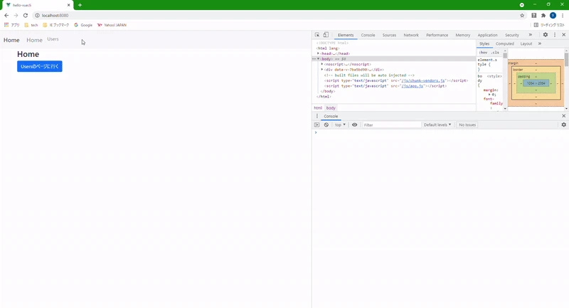Reload the localhost page
Image resolution: width=569 pixels, height=308 pixels.
pyautogui.click(x=26, y=16)
